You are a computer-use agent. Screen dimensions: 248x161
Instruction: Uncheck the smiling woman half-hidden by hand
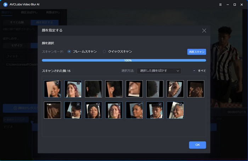pyautogui.click(x=58, y=83)
